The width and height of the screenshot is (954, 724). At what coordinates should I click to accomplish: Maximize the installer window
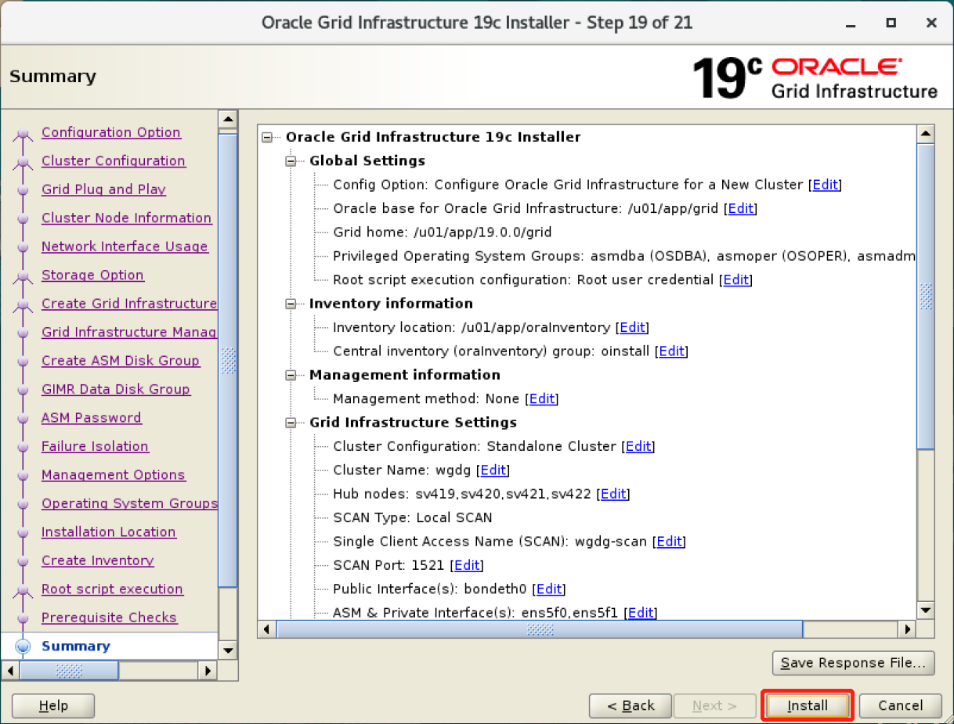891,23
